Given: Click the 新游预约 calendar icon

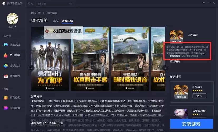Looking at the screenshot, I should coord(6,76).
